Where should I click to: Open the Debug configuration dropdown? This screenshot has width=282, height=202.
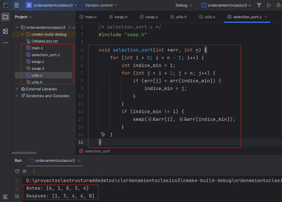pos(183,5)
